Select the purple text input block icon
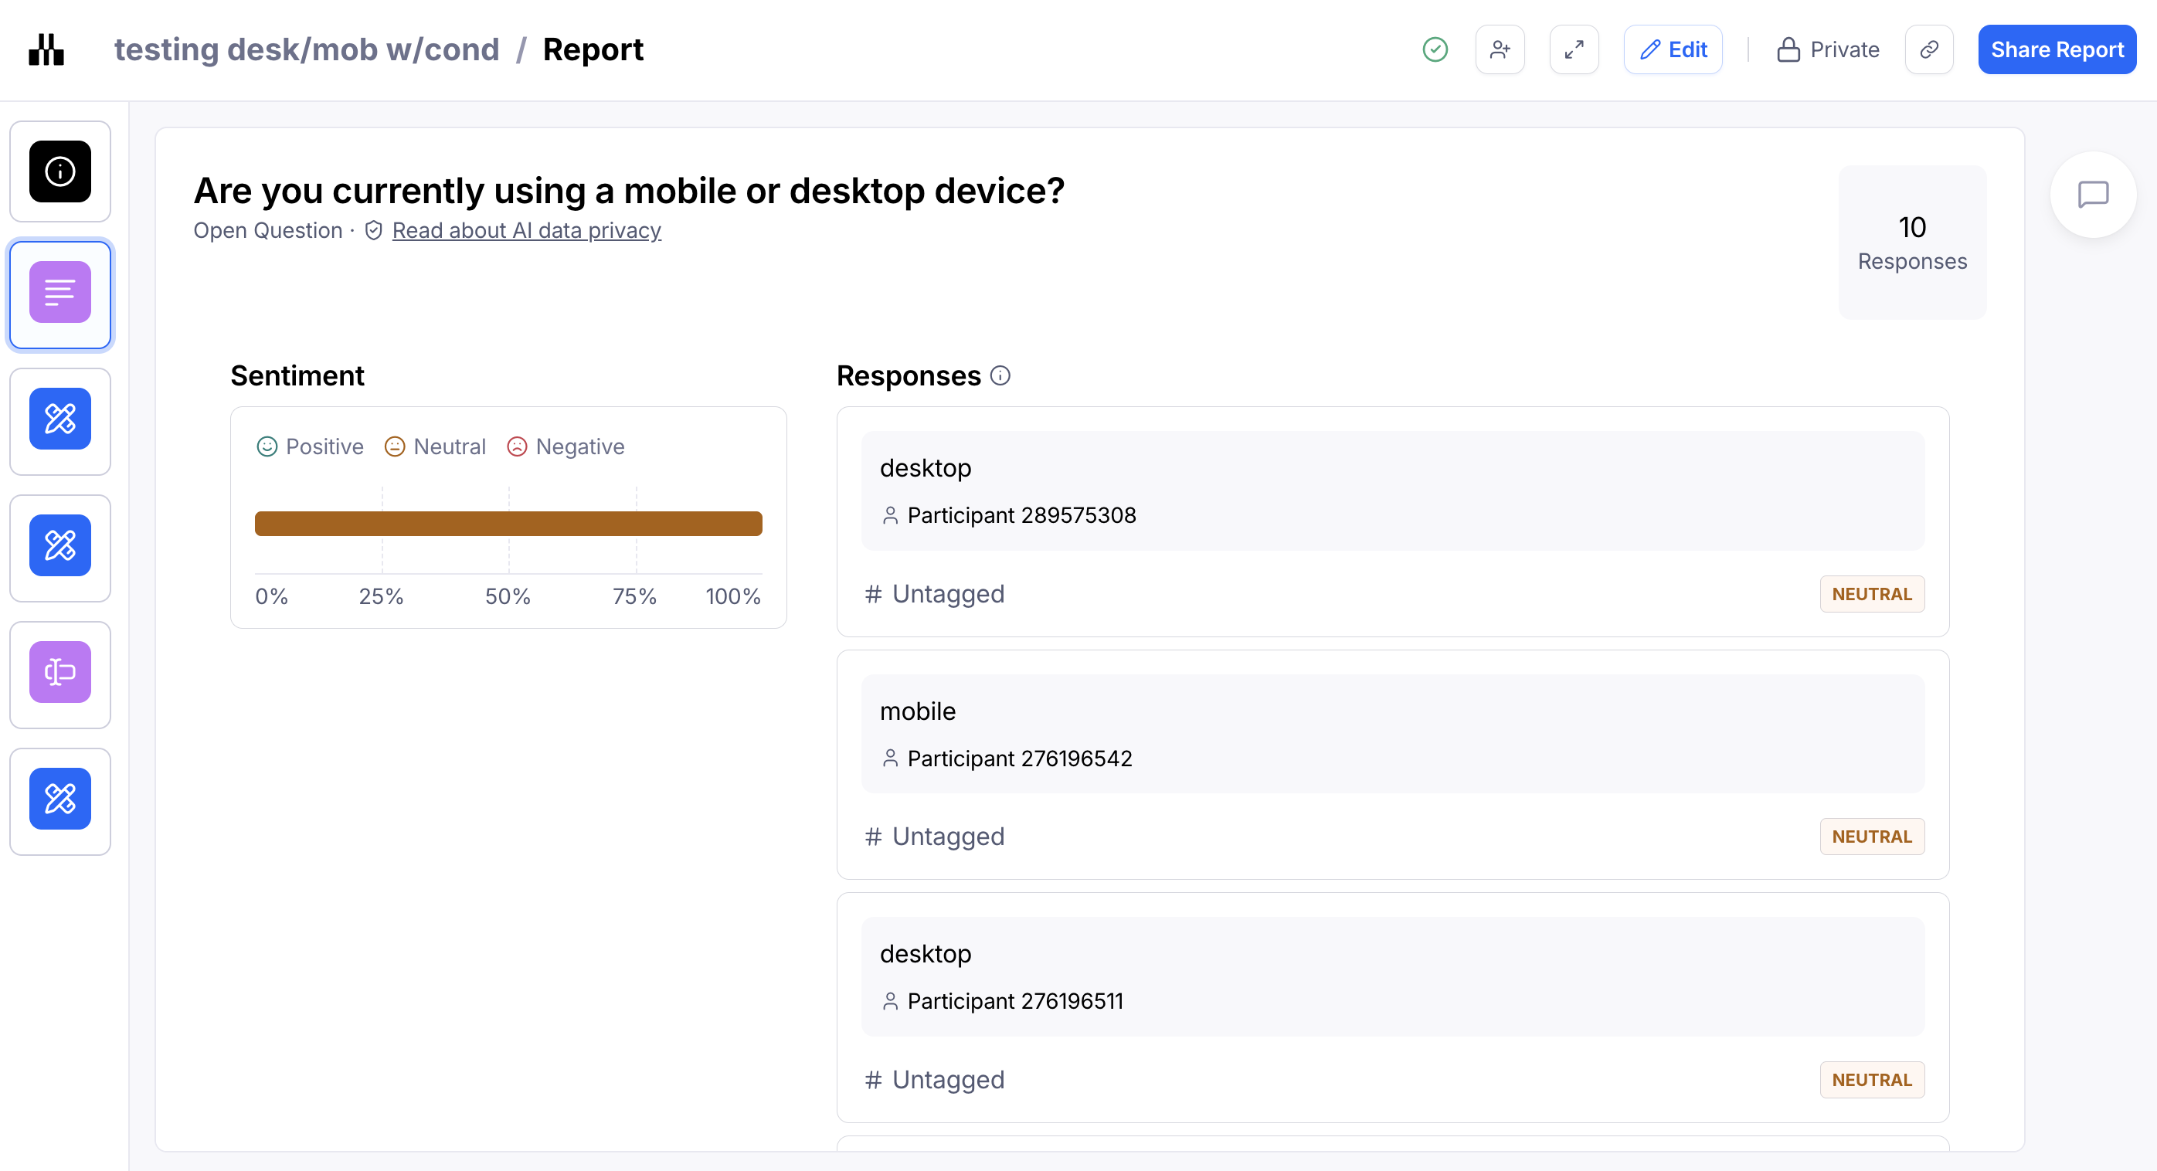 [60, 672]
